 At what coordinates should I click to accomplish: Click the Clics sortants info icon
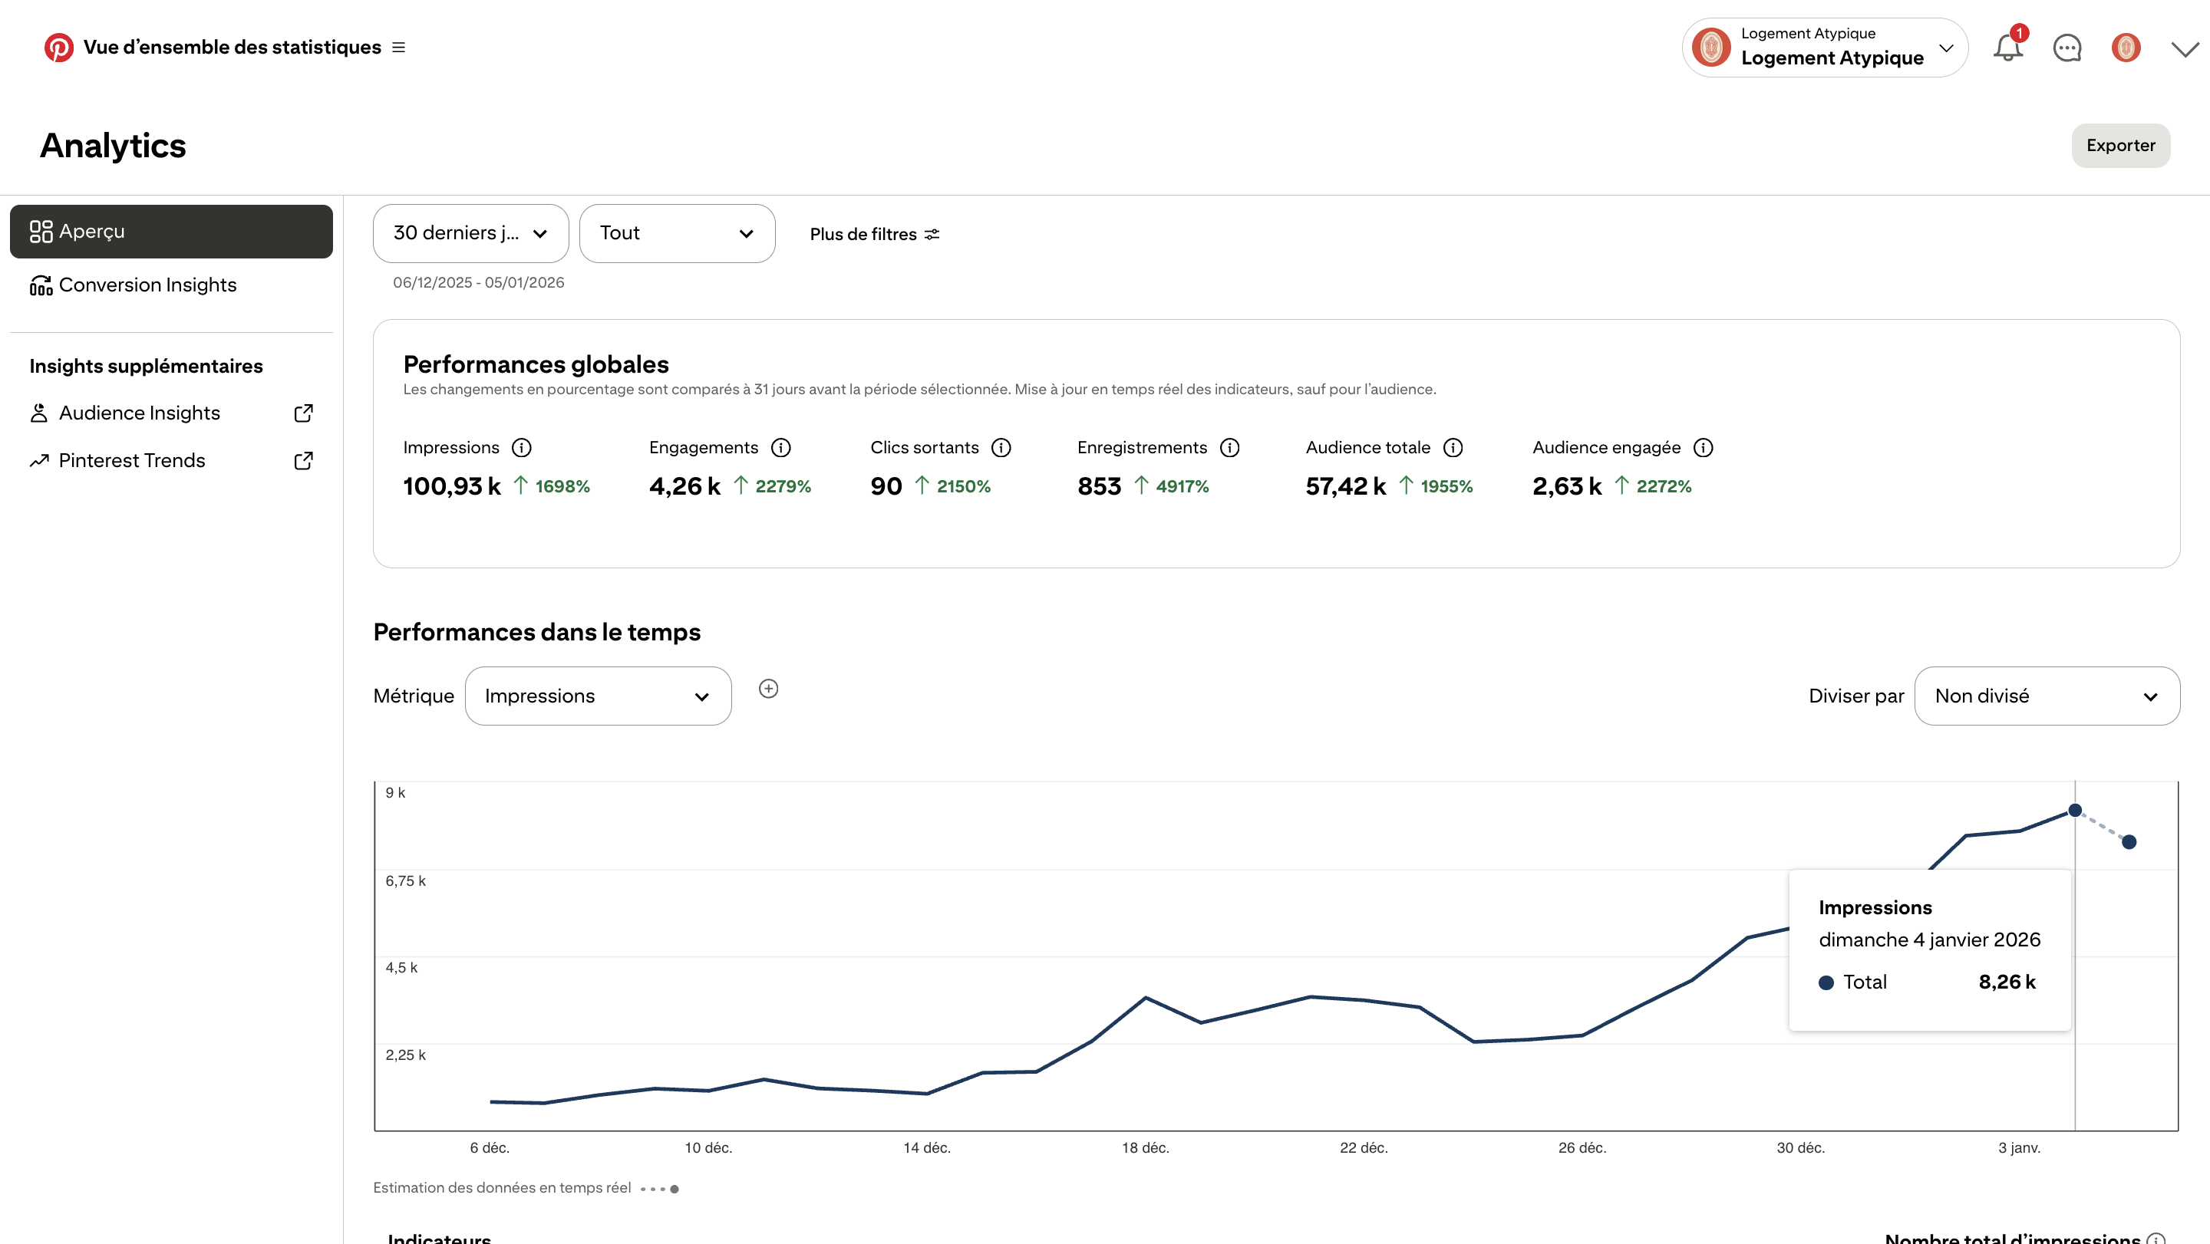[1001, 448]
